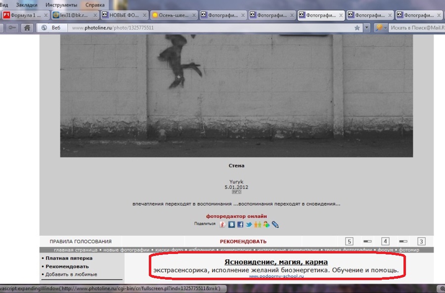Rate the photo with score 3

coord(421,242)
